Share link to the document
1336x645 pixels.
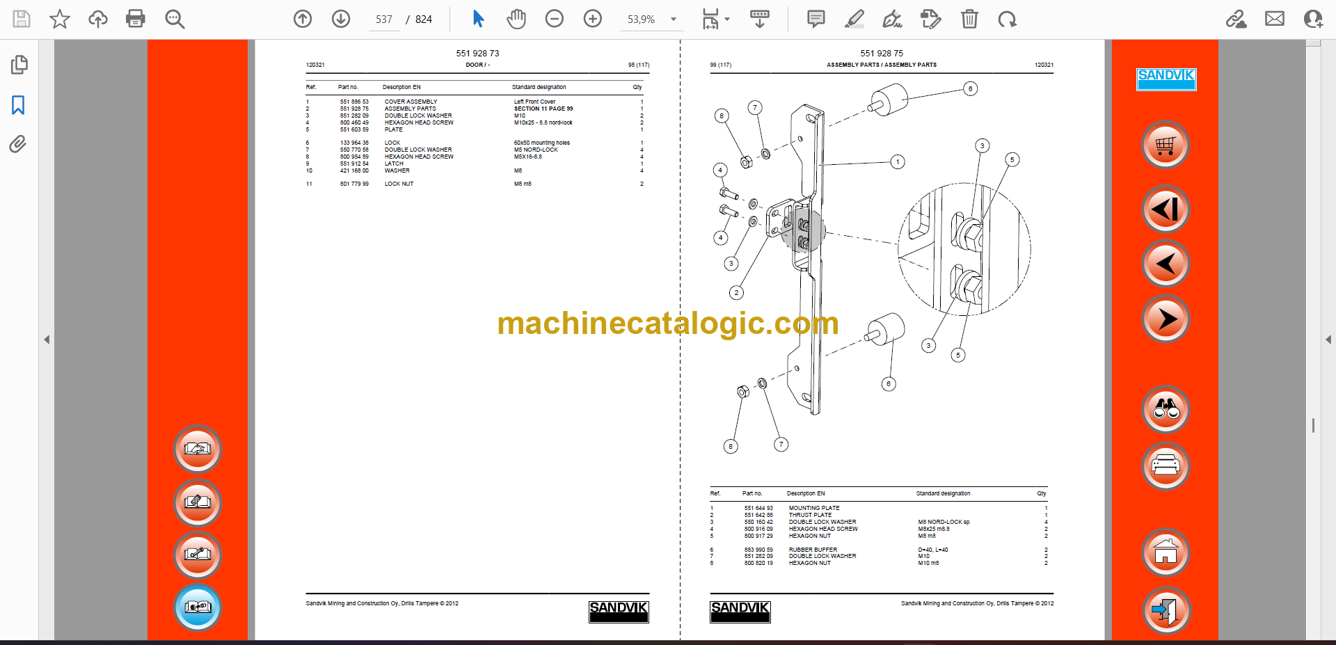(1236, 19)
